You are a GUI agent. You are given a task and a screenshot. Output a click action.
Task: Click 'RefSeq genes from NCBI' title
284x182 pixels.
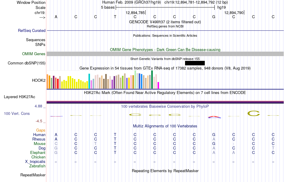(x=165, y=26)
